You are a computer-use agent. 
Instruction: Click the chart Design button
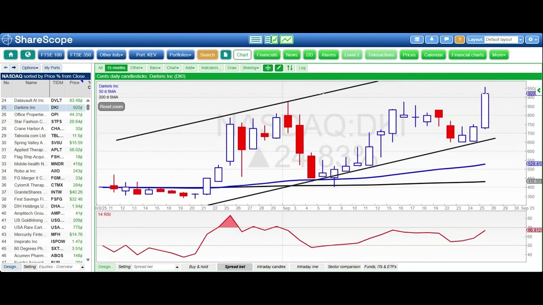coord(106,267)
